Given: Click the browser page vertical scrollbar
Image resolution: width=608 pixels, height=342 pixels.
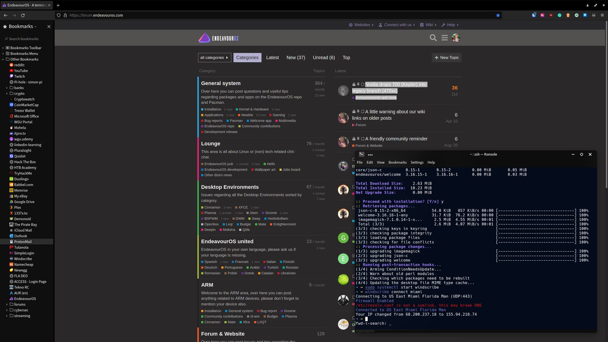Looking at the screenshot, I should pyautogui.click(x=606, y=104).
